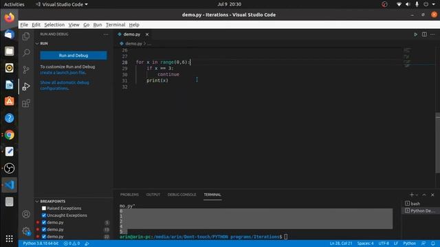Run the Python file using play icon
The height and width of the screenshot is (247, 440).
415,34
